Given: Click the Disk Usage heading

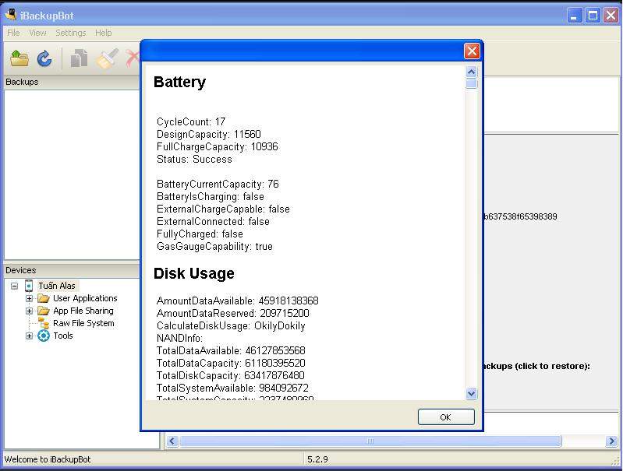Looking at the screenshot, I should tap(194, 273).
